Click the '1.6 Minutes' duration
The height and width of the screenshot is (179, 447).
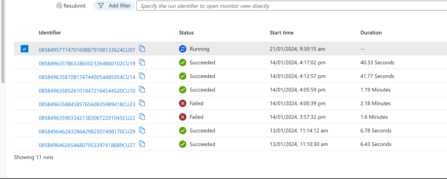pos(374,117)
